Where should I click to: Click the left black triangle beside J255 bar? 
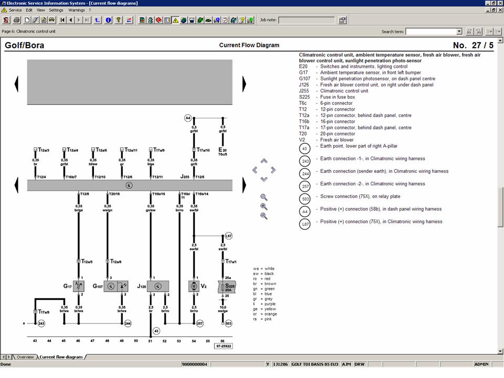[17, 185]
